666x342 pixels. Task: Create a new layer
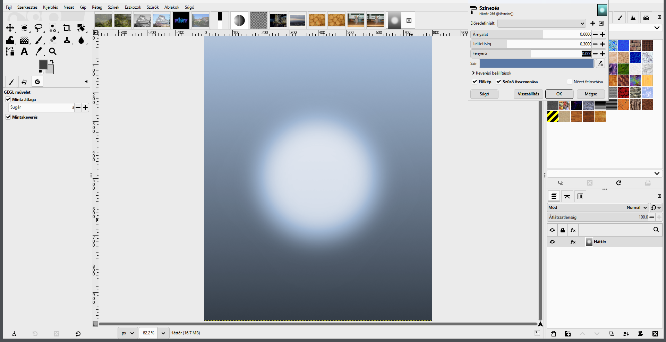553,334
